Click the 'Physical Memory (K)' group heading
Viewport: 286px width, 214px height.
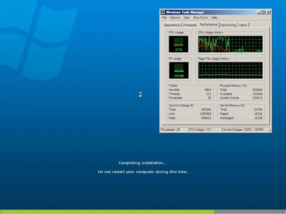[x=233, y=86]
